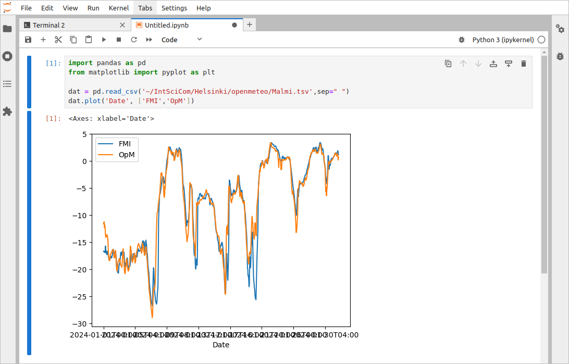Screen dimensions: 569x364
Task: Open the Running Terminals and Kernels panel
Action: pyautogui.click(x=7, y=56)
